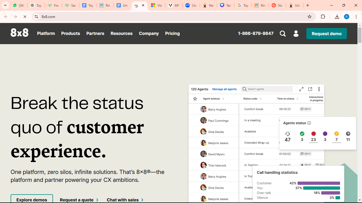
Task: Click the info icon next to Agents status
Action: pos(309,123)
